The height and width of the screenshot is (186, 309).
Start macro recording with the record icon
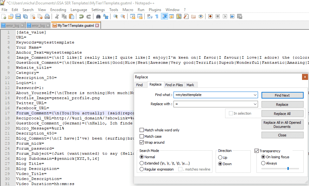210,16
